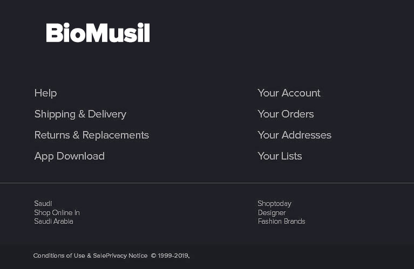
Task: Open Conditions of Use & Sale
Action: tap(69, 256)
